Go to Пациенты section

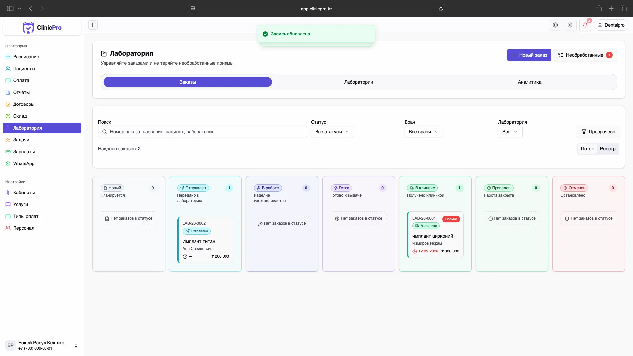42,69
